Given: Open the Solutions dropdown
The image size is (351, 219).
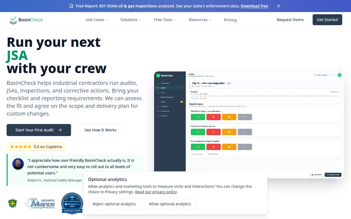Looking at the screenshot, I should coord(131,20).
